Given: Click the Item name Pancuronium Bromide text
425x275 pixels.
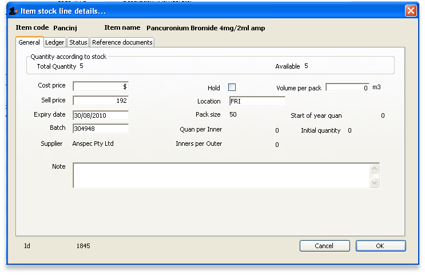Looking at the screenshot, I should point(205,27).
